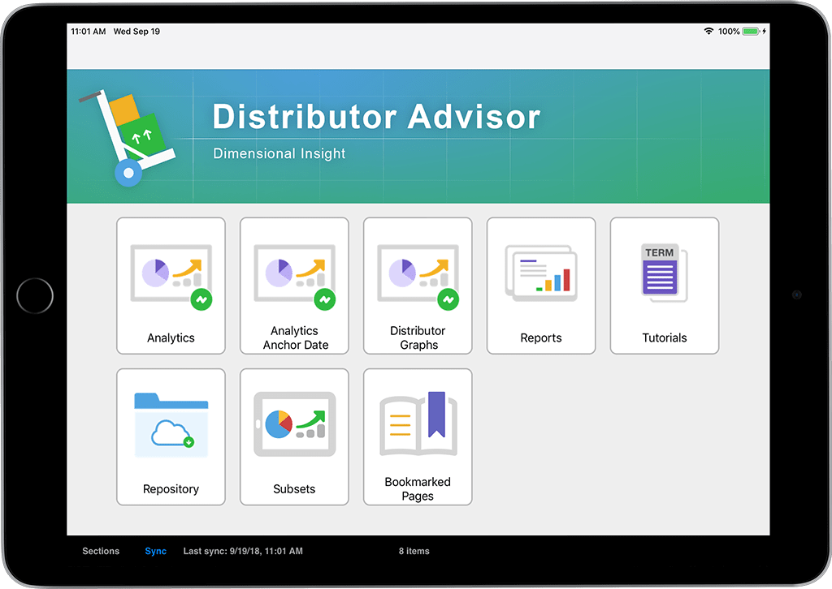
Task: Click the 8 items count label
Action: click(414, 551)
